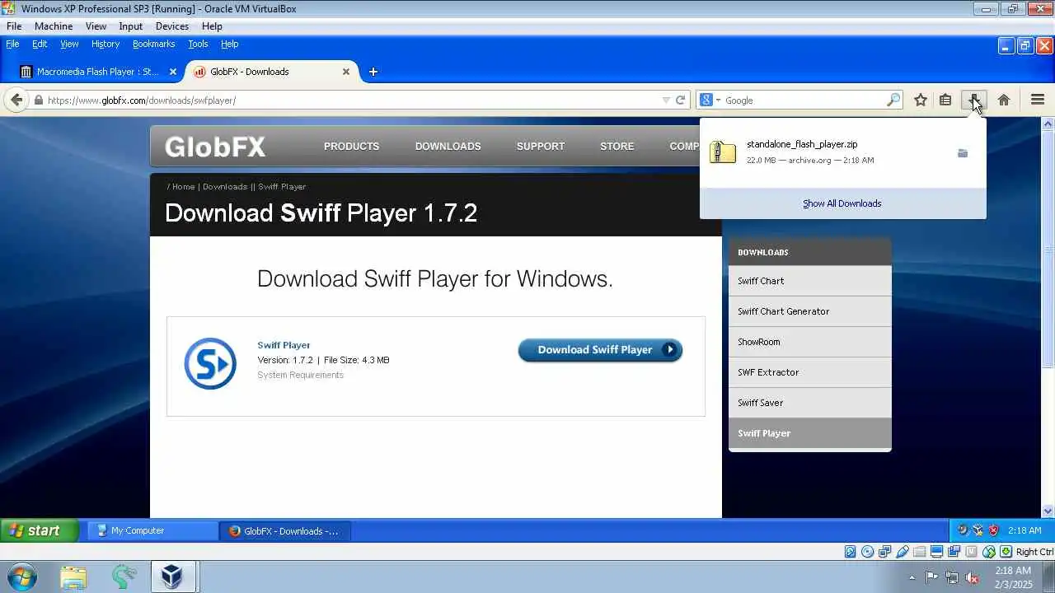Open System Requirements link

[301, 375]
